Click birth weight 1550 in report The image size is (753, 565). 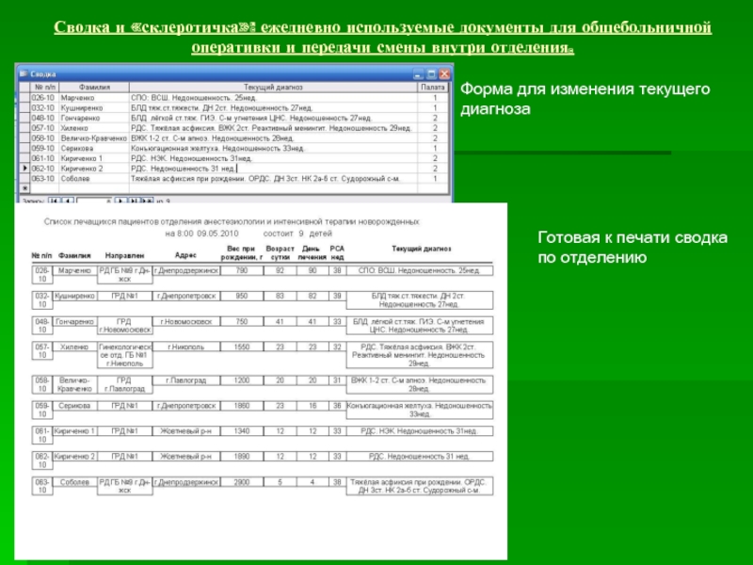[242, 347]
